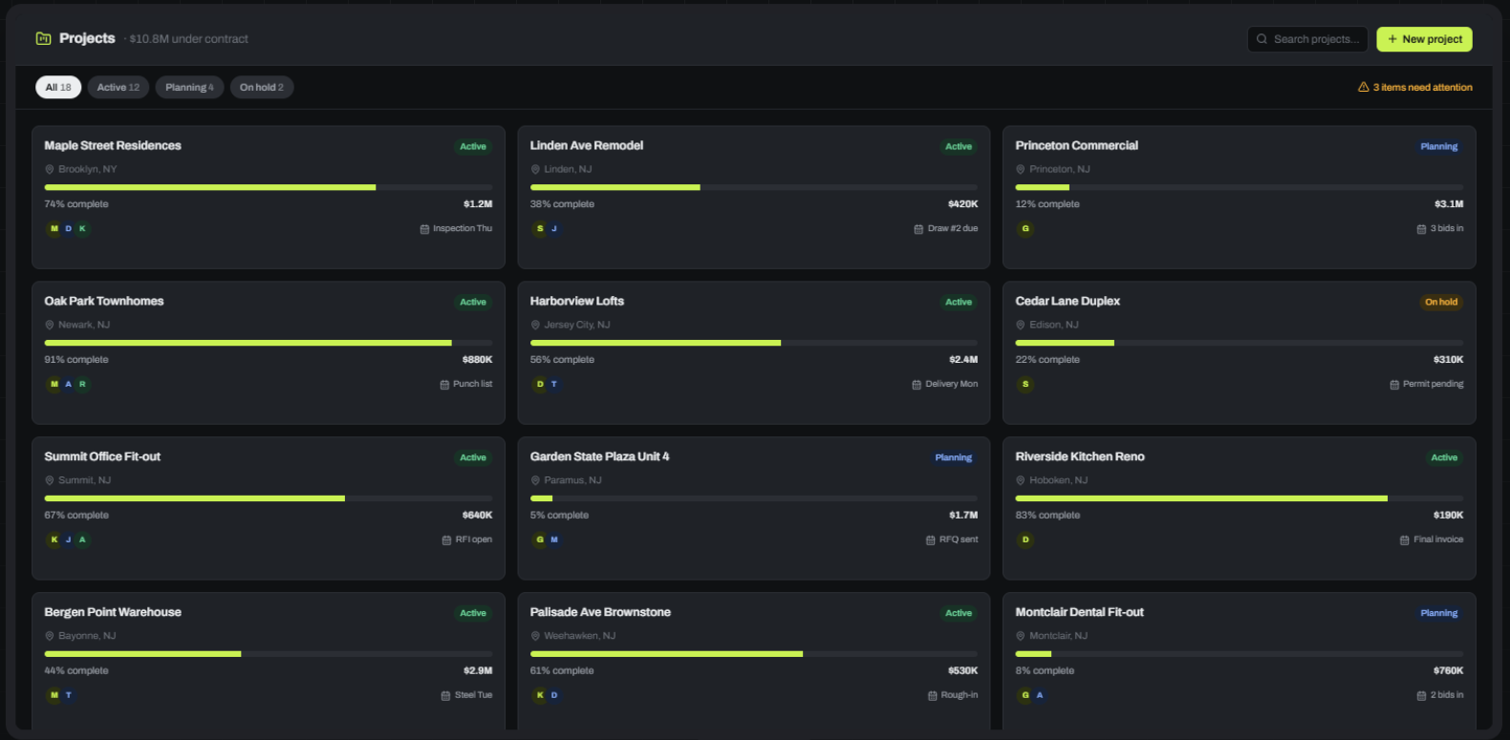1510x740 pixels.
Task: Click the location pin beside Edison, NJ
Action: click(x=1021, y=325)
